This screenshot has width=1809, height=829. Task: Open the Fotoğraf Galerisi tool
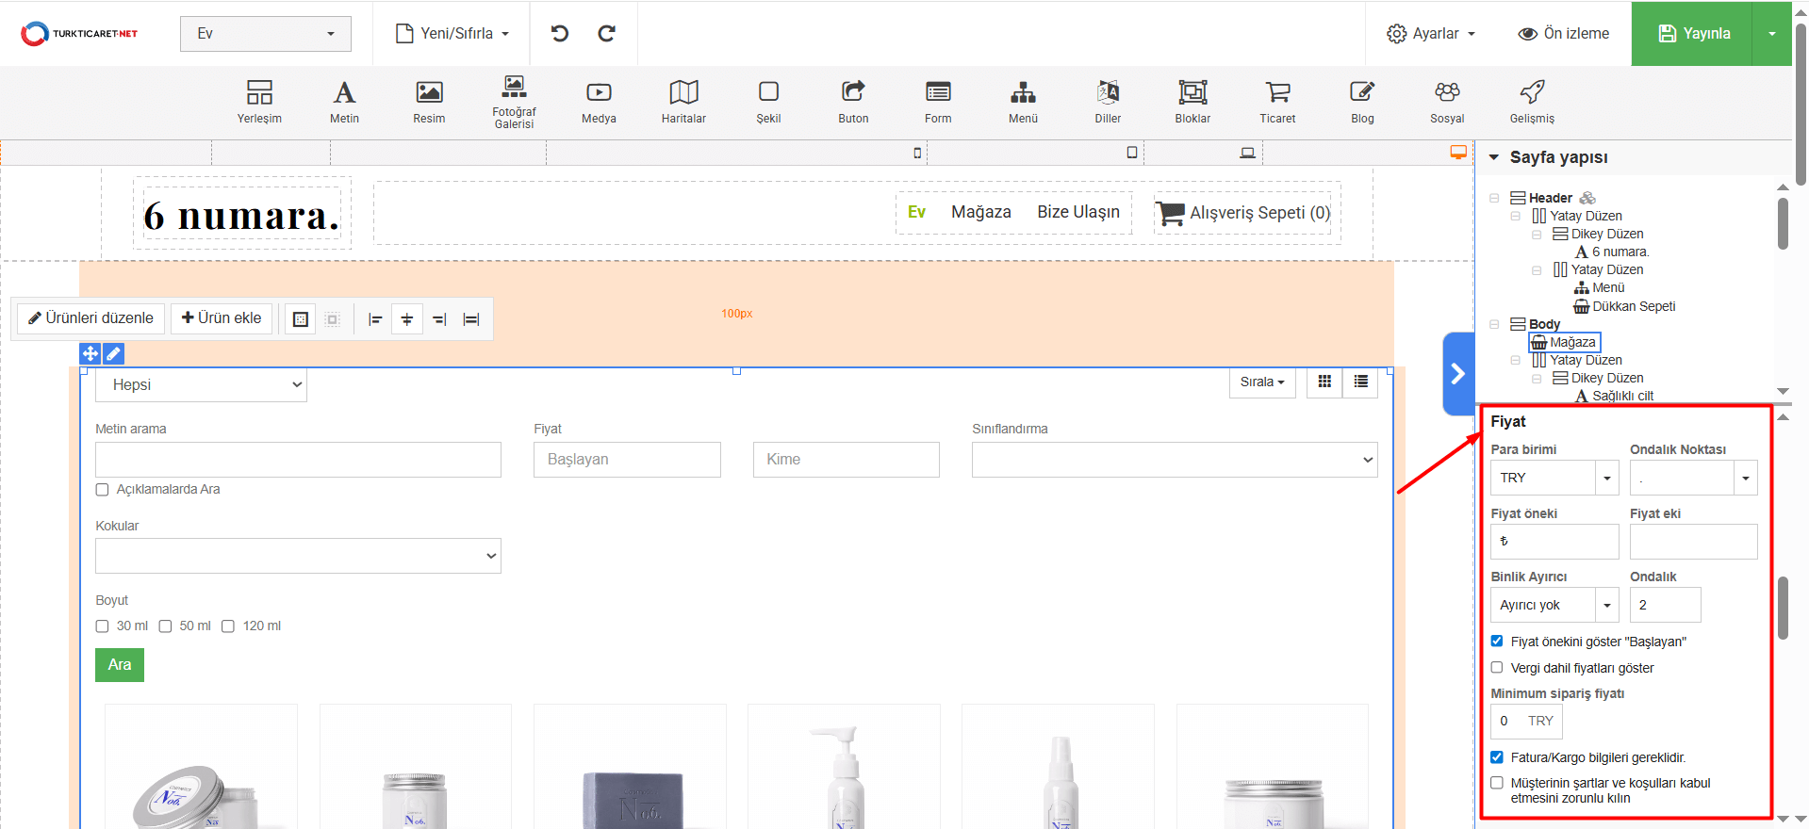[514, 102]
